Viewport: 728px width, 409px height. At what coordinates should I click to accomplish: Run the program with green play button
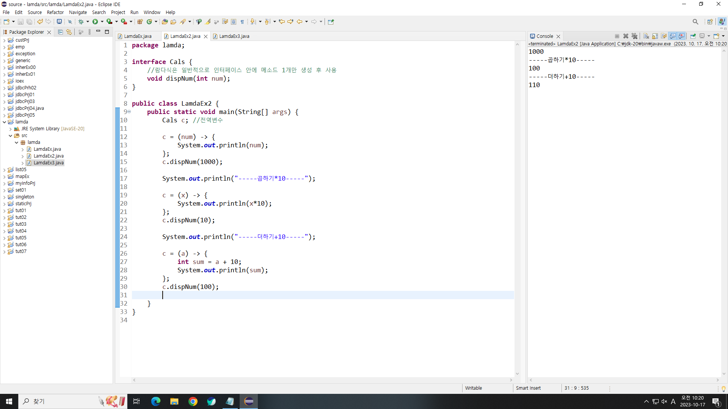[95, 22]
